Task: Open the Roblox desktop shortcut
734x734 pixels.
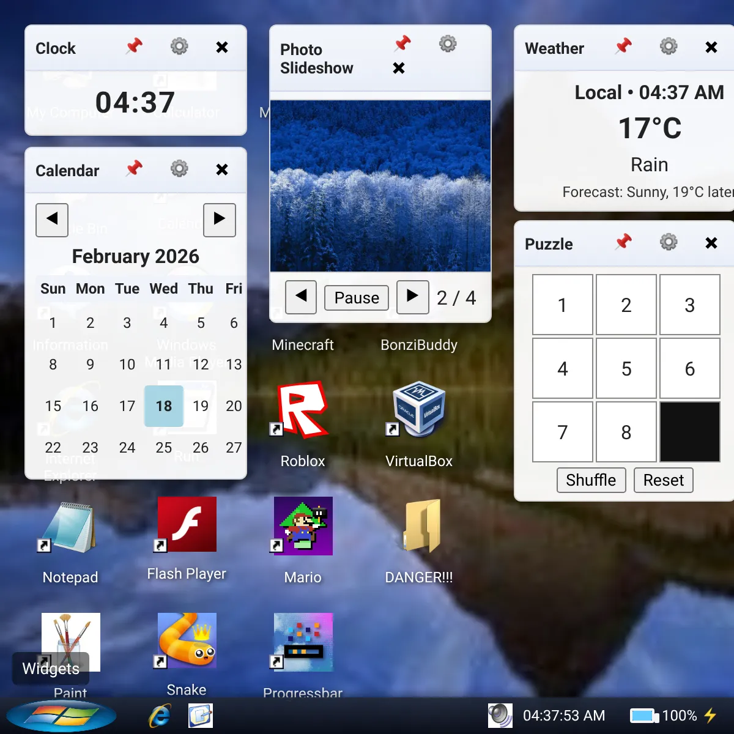Action: [303, 410]
